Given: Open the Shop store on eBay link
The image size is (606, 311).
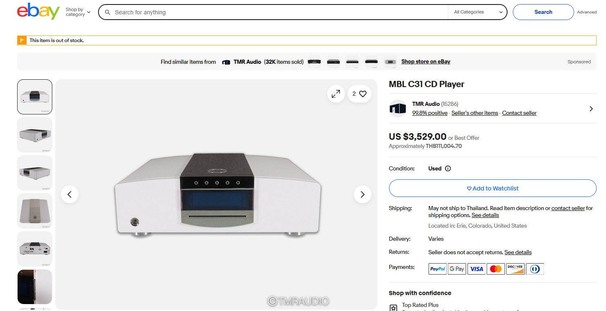Looking at the screenshot, I should (x=425, y=62).
